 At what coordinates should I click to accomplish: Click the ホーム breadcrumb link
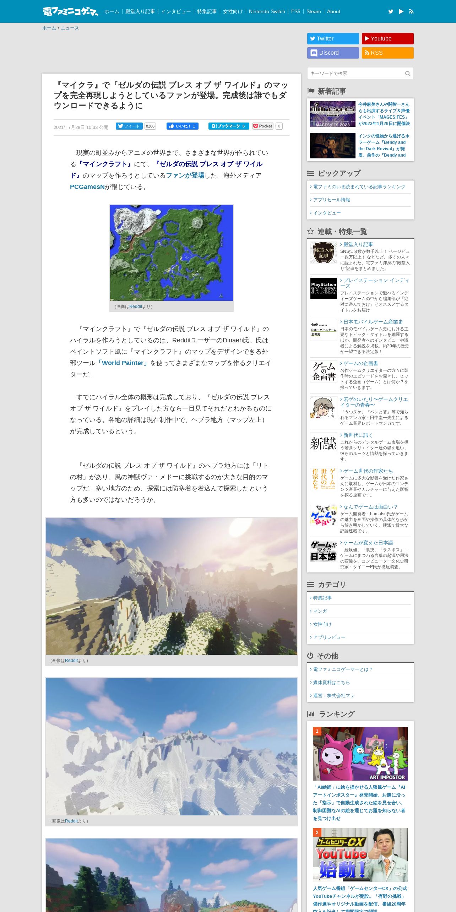(x=49, y=28)
